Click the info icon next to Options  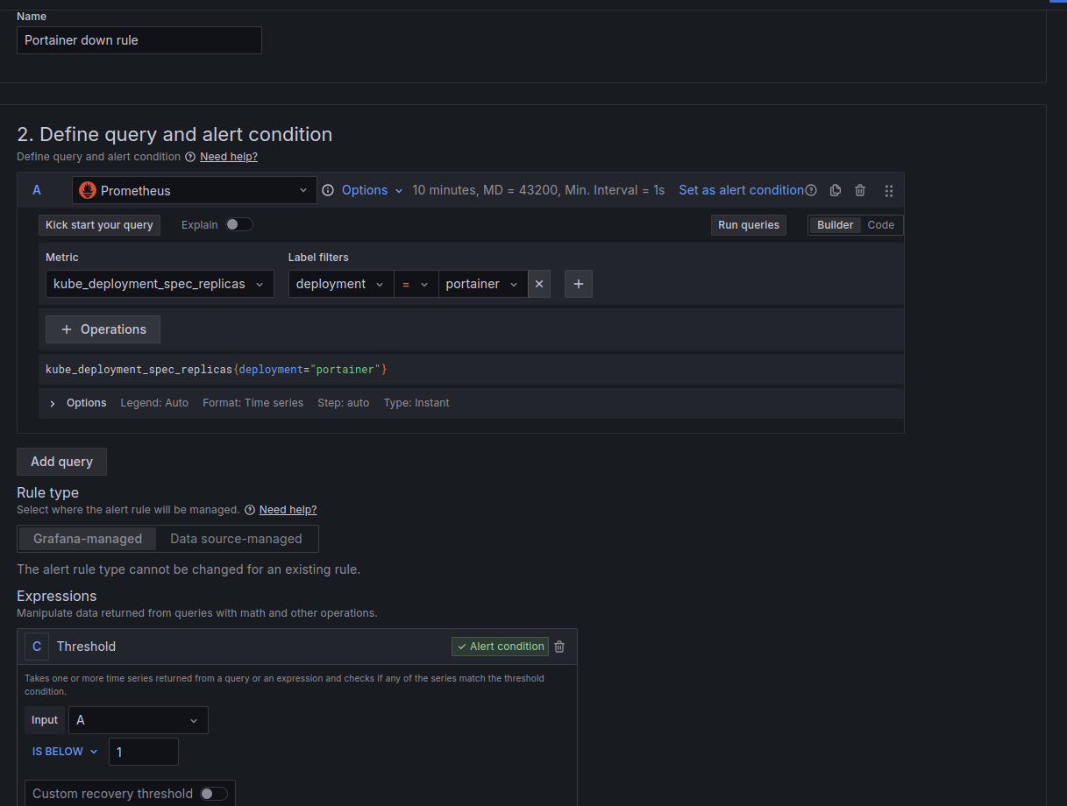[x=327, y=190]
